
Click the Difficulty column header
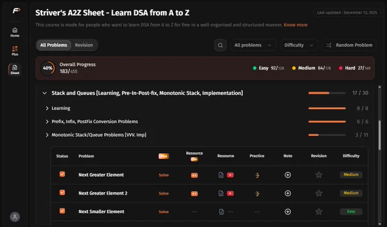pos(351,156)
